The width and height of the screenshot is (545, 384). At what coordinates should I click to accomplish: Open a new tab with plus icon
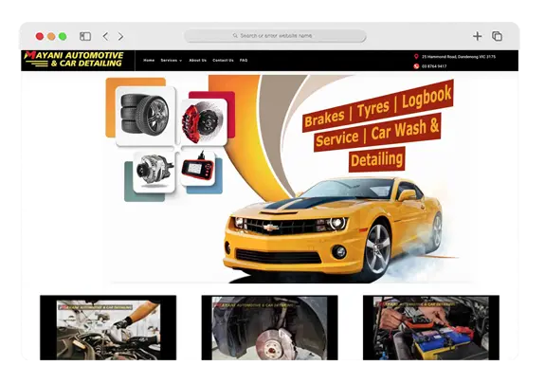coord(477,36)
